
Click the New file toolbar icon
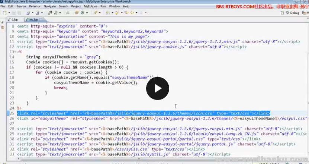point(4,13)
